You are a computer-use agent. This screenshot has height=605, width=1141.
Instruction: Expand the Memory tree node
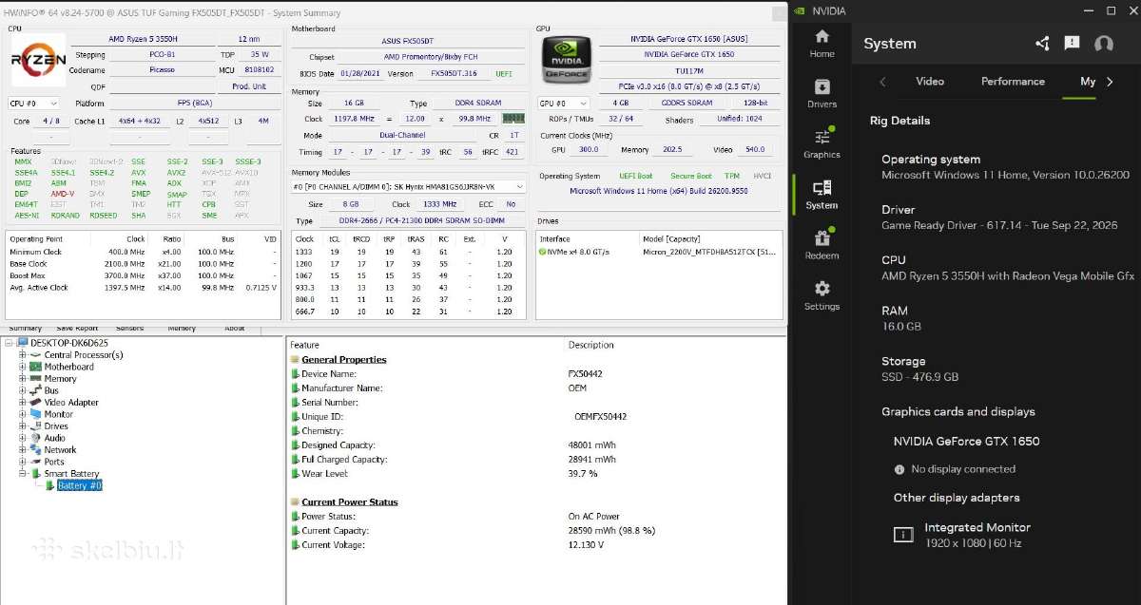[x=22, y=379]
